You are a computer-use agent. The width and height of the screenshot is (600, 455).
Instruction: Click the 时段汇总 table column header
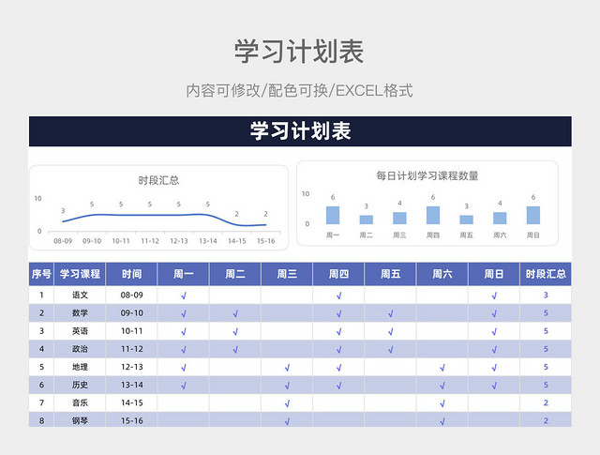[x=546, y=274]
